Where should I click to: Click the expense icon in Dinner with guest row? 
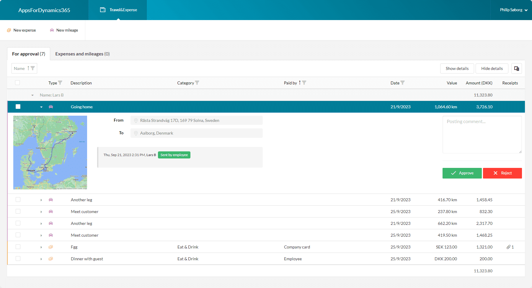51,259
